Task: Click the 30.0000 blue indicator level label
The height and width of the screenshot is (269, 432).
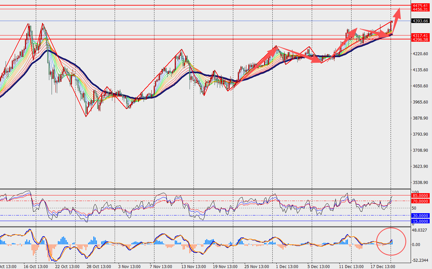Action: pyautogui.click(x=421, y=215)
